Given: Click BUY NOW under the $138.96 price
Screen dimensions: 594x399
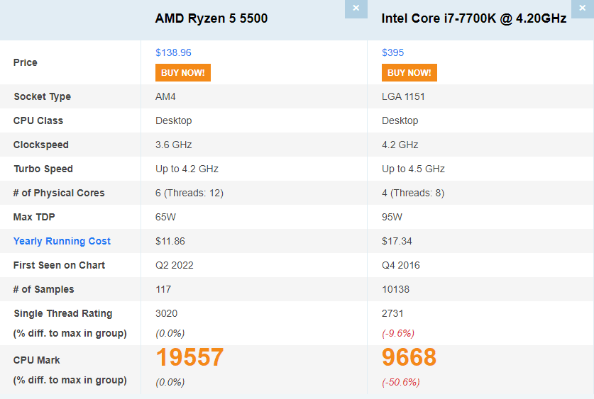Looking at the screenshot, I should tap(183, 72).
